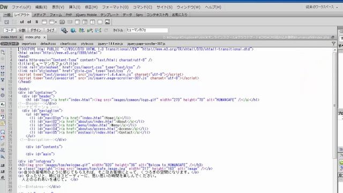Toggle Highlight Invalid Code
Screen dimensions: 343x193
[3, 110]
